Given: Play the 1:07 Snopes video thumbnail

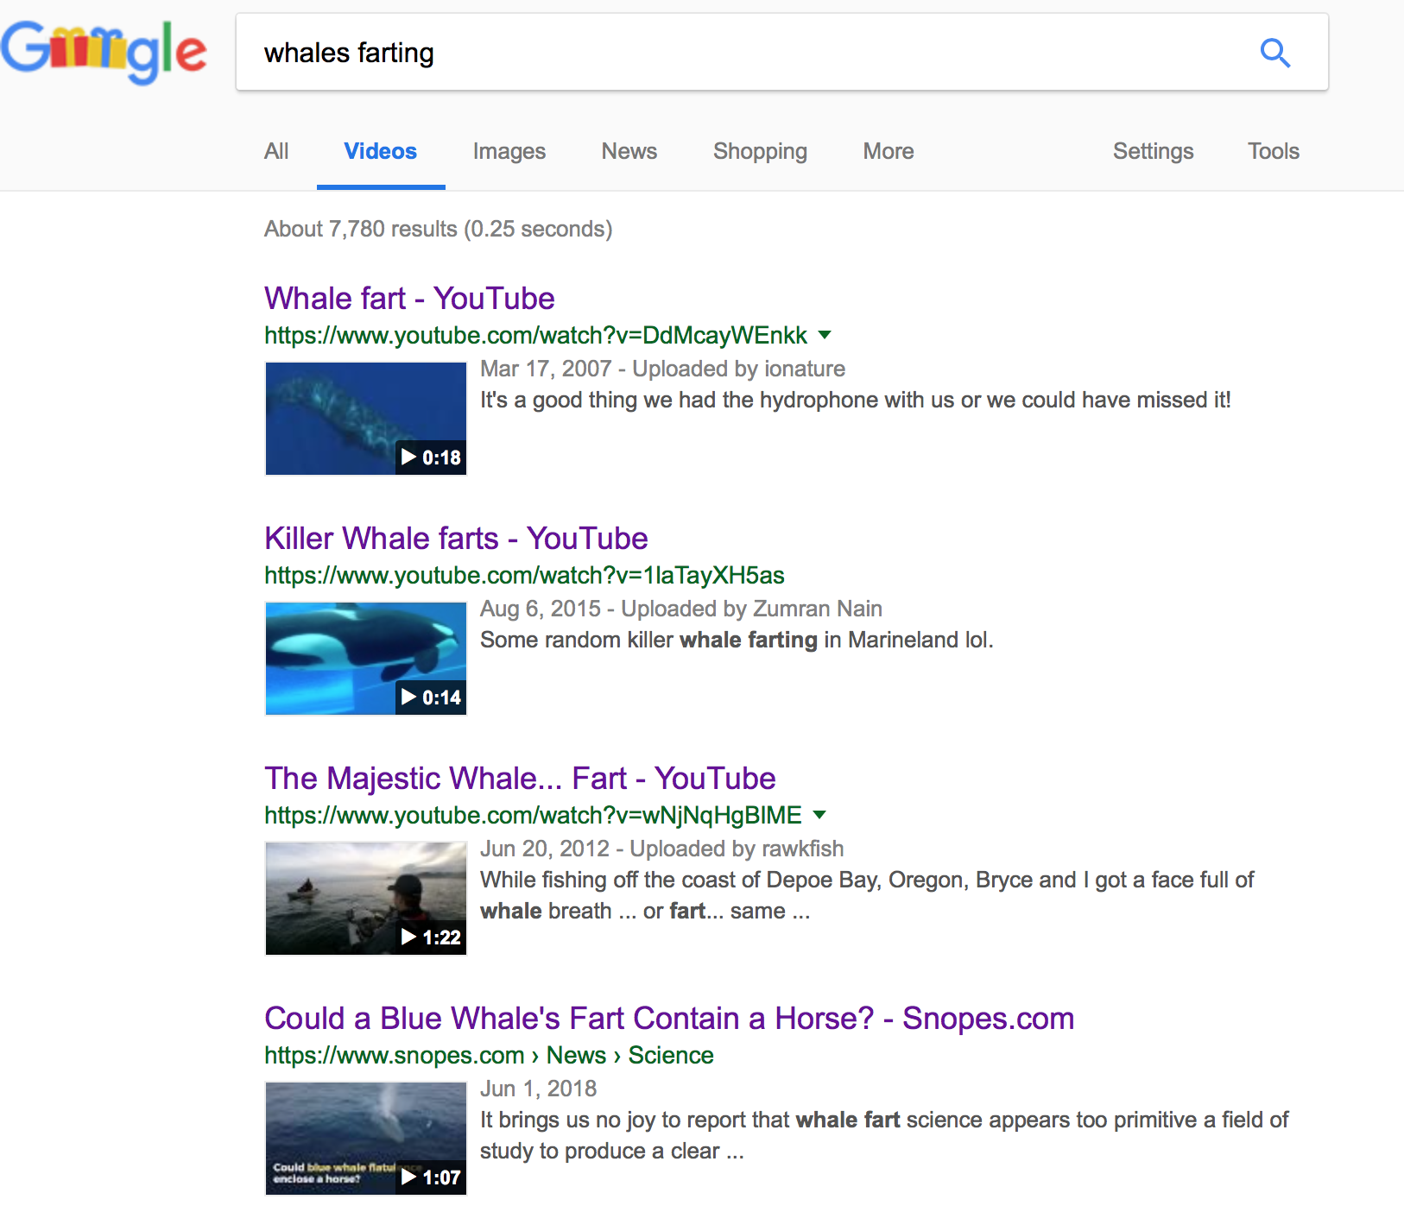Looking at the screenshot, I should coord(366,1139).
